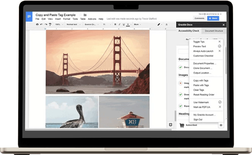This screenshot has height=155, width=252.
Task: Click the green check beside Drawings item
Action: [x=180, y=95]
